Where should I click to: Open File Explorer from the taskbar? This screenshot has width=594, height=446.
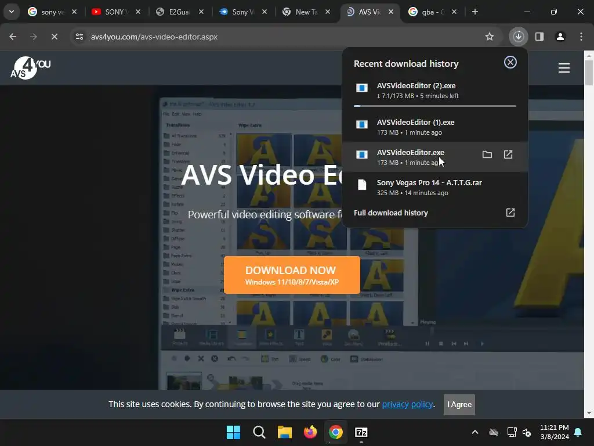pos(284,432)
